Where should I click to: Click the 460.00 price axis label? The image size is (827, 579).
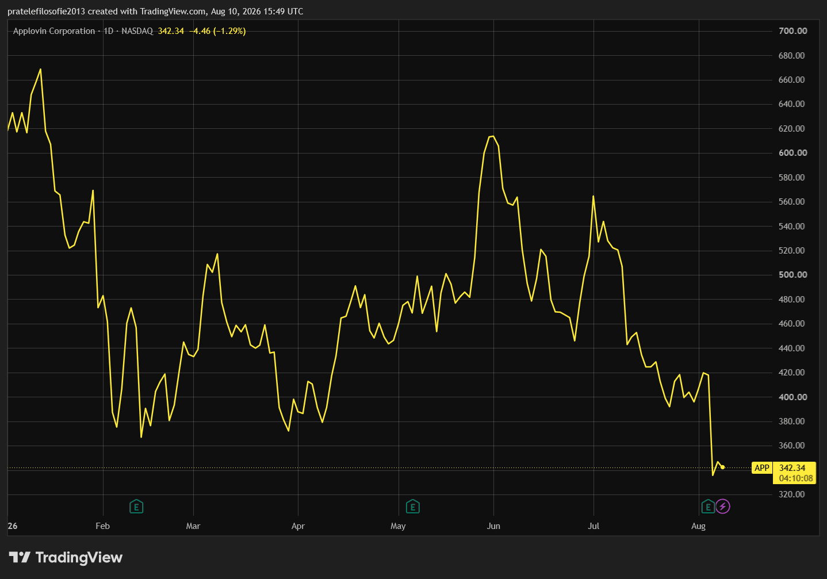[x=792, y=324]
